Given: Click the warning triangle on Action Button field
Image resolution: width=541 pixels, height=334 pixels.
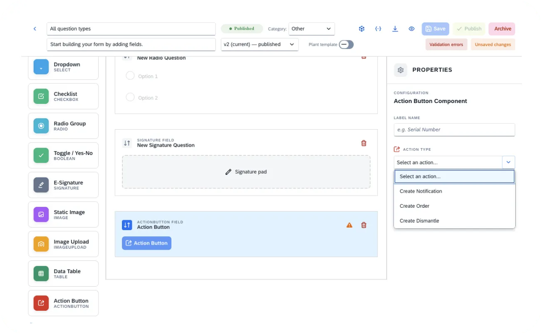Looking at the screenshot, I should [x=350, y=225].
